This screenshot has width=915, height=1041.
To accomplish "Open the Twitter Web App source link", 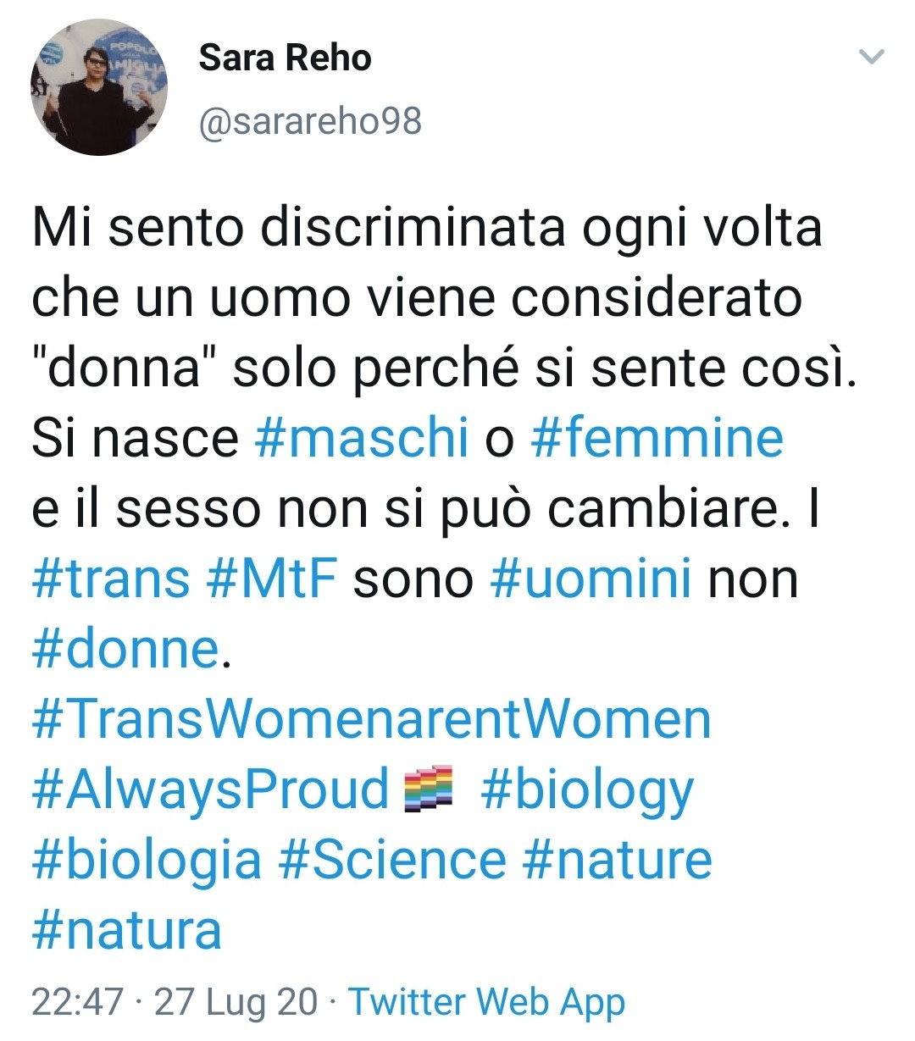I will coord(486,1001).
